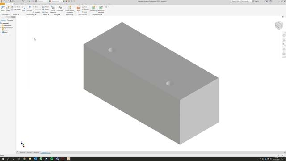286x161 pixels.
Task: Click the work Axis tool
Action: coord(85,7)
